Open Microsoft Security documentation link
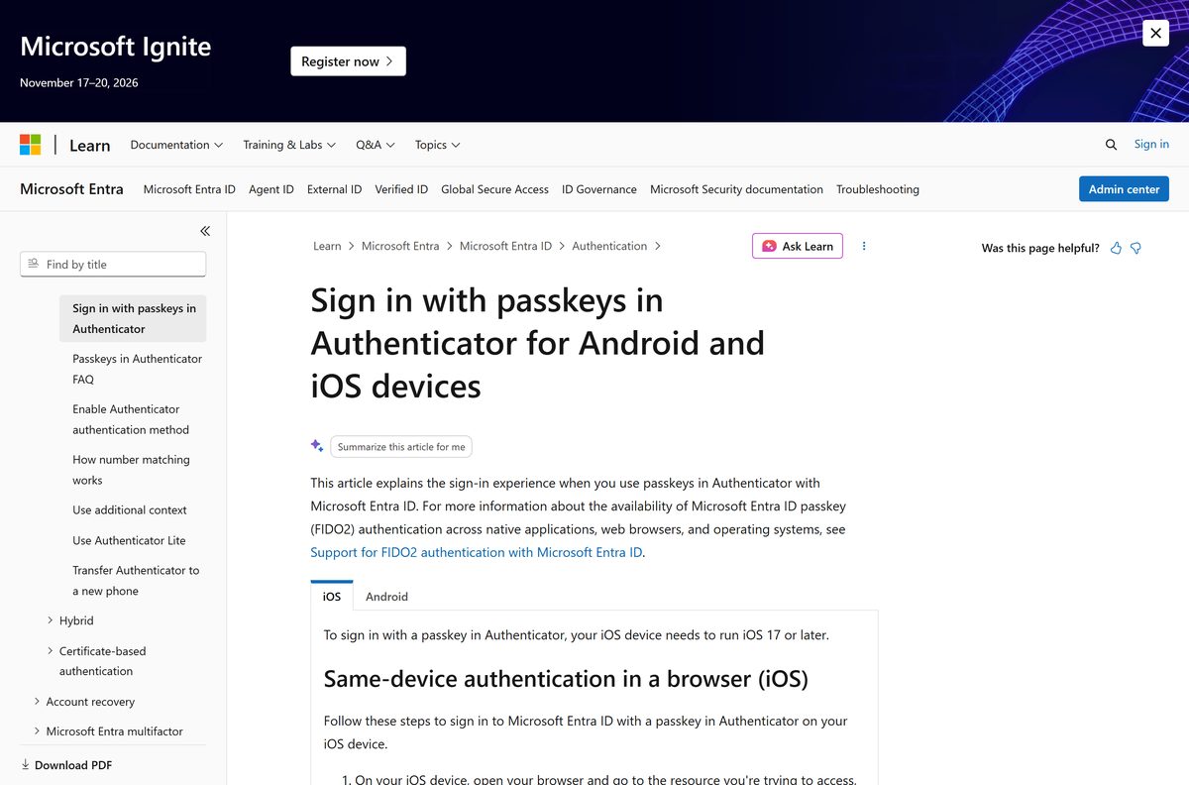 pos(736,189)
